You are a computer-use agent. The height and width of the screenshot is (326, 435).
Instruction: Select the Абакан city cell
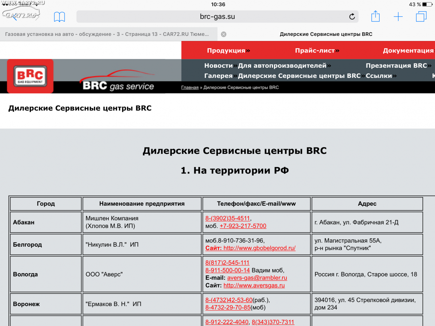(46, 222)
